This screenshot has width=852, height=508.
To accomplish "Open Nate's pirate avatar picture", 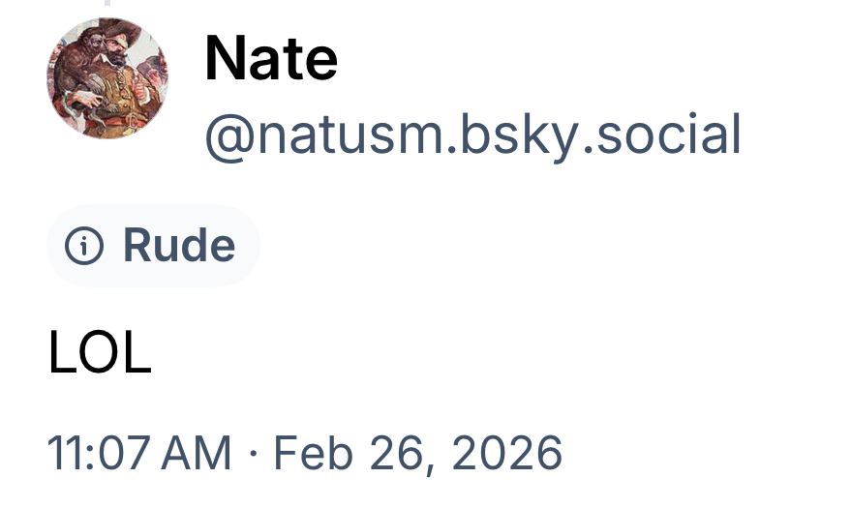I will [106, 78].
